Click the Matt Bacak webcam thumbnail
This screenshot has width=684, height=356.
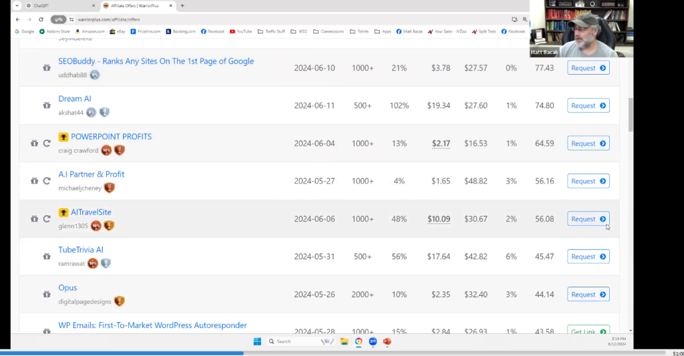point(581,29)
